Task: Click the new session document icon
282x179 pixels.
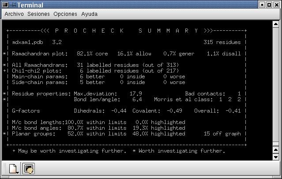Action: [x=13, y=168]
